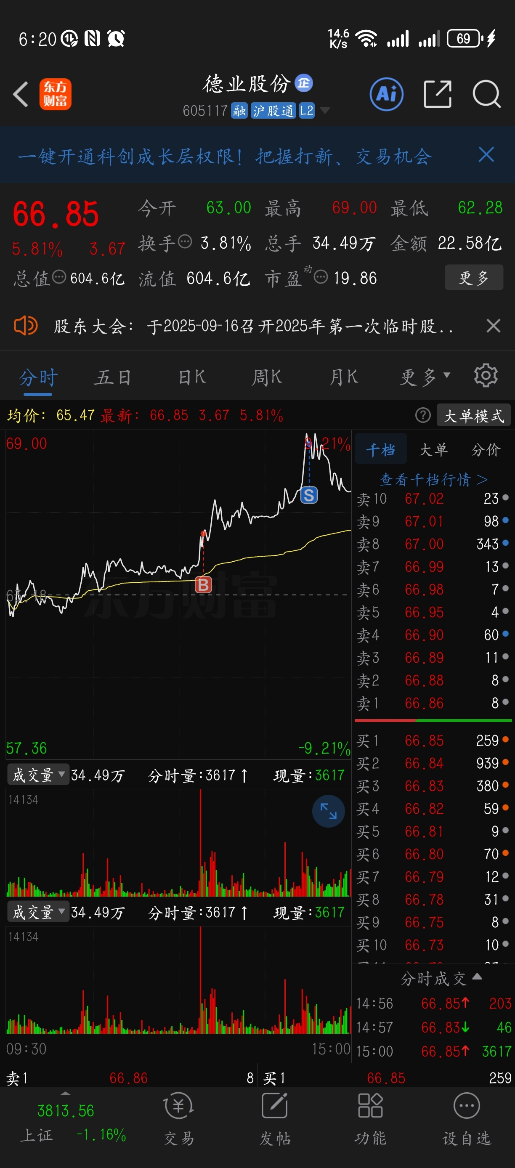Expand the stock code dropdown arrow
This screenshot has height=1168, width=515.
click(x=324, y=110)
